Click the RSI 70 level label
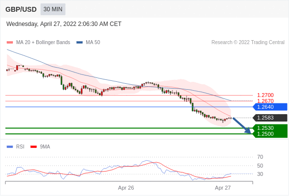 [x=260, y=157]
